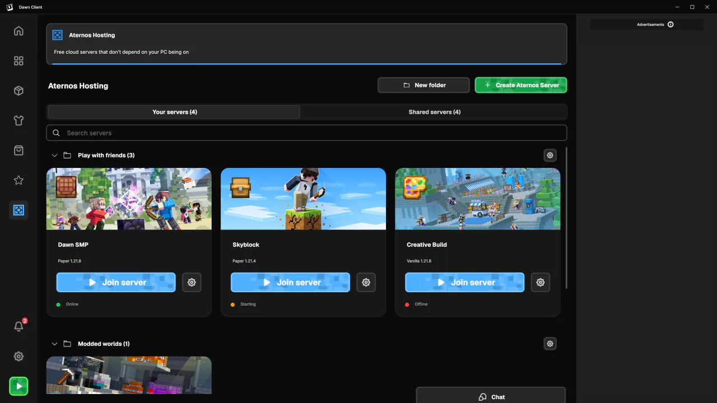Viewport: 717px width, 403px height.
Task: Click the server list vertical scrollbar
Action: tap(566, 218)
